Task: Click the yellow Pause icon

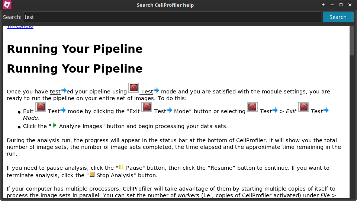Action: click(x=121, y=167)
